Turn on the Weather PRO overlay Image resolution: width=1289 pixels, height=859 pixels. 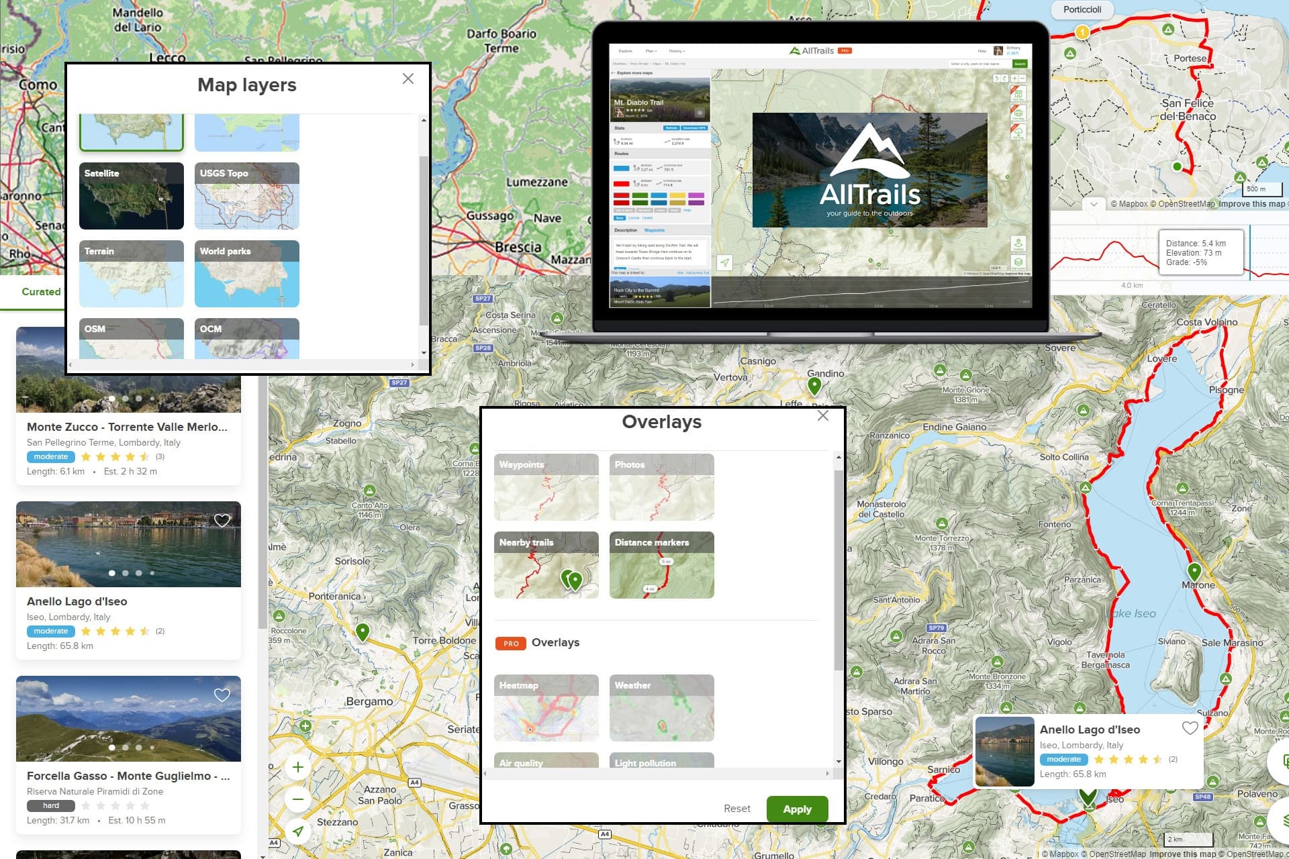click(x=662, y=708)
